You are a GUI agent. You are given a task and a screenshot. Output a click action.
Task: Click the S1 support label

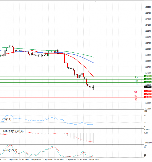[135, 92]
